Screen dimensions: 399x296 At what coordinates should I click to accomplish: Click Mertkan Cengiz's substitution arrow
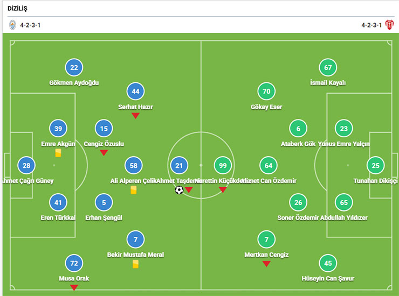[x=266, y=264]
